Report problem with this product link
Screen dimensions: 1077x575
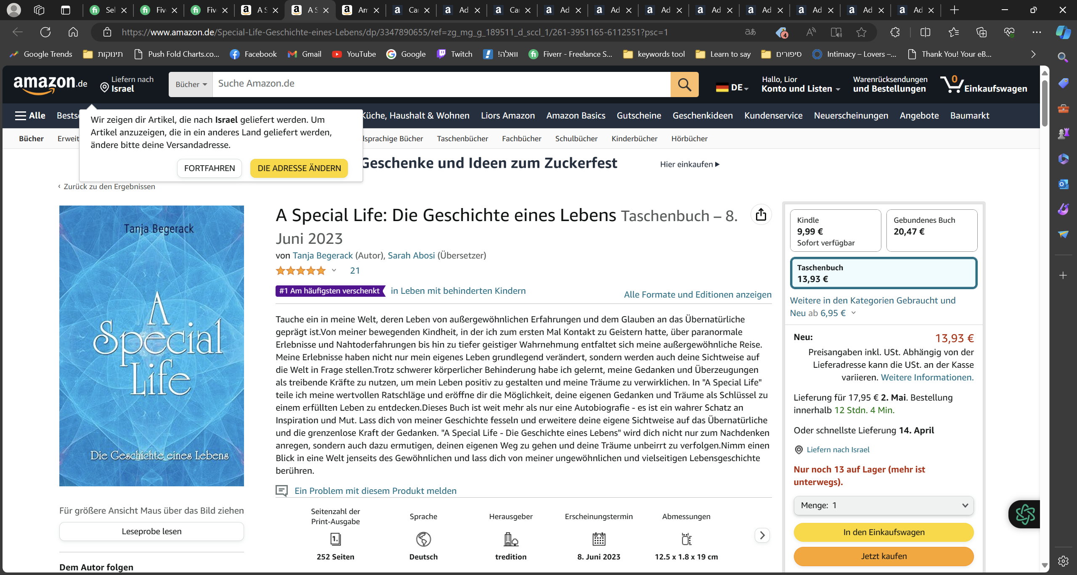click(375, 491)
